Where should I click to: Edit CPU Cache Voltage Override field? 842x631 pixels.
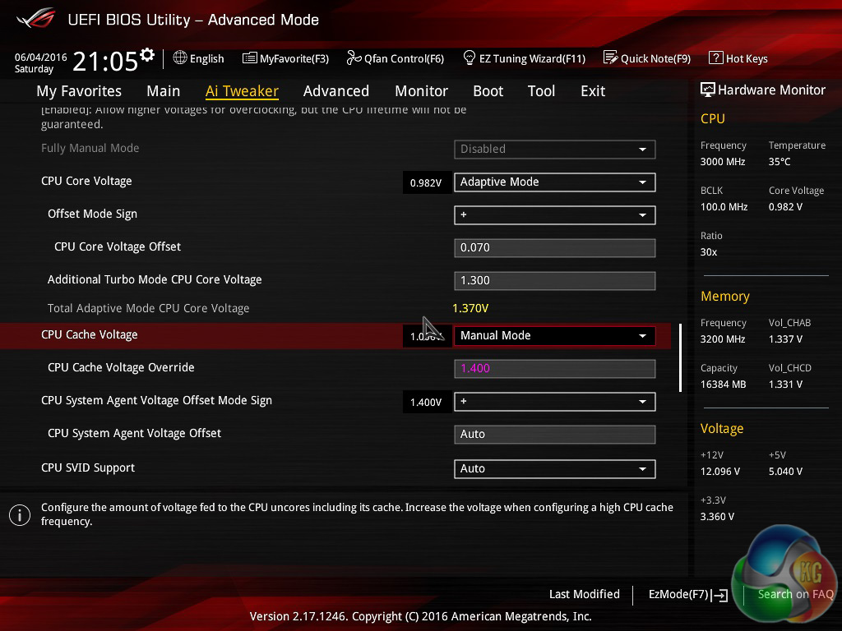pos(555,369)
